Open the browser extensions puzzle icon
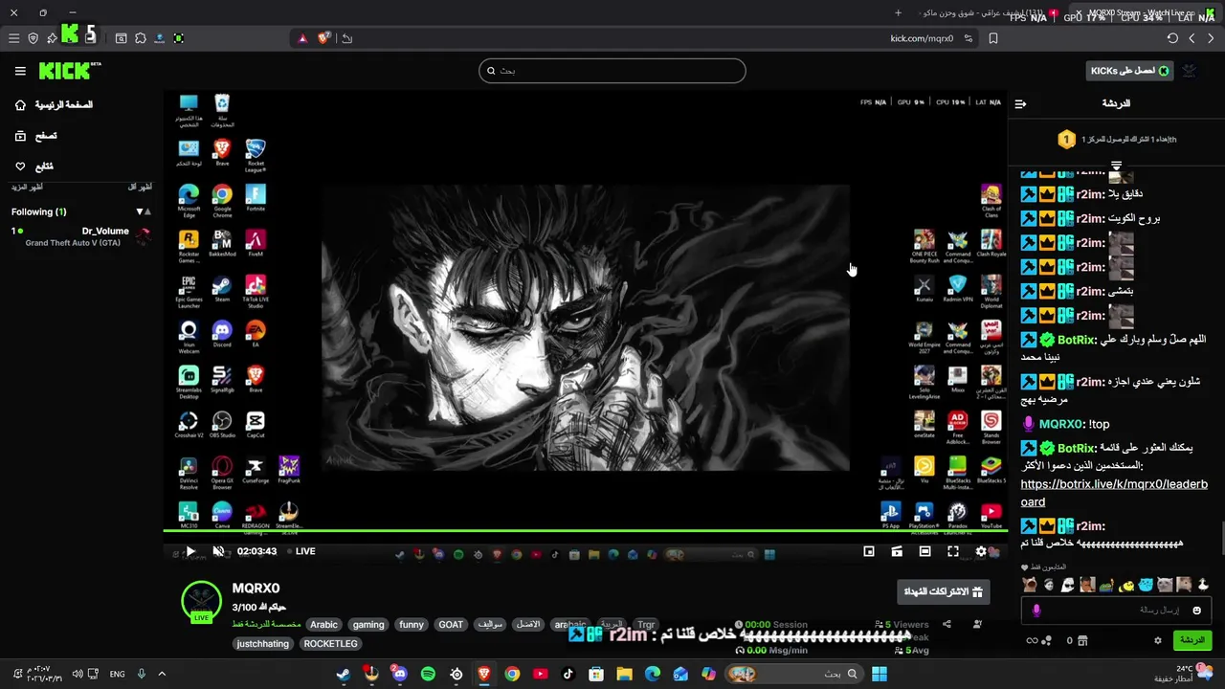Screen dimensions: 1225x689 pyautogui.click(x=140, y=38)
